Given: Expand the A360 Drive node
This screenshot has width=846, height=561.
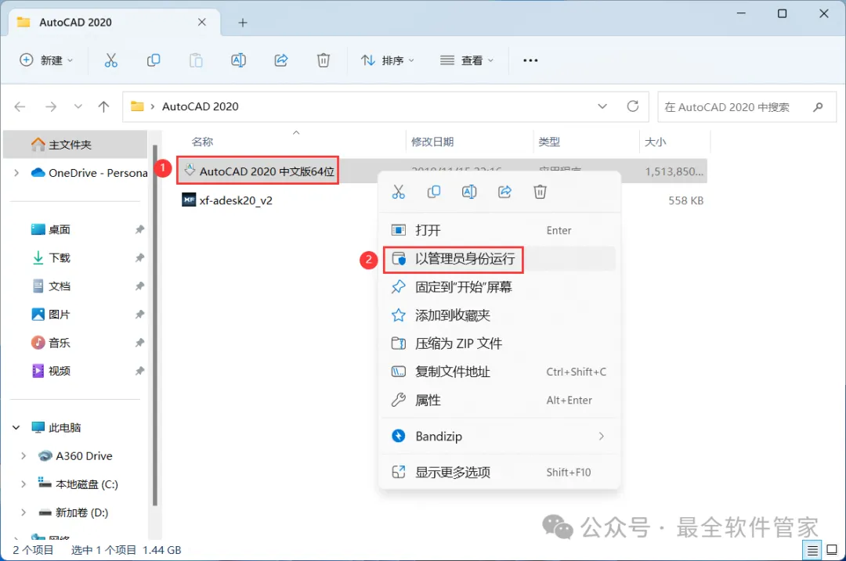Looking at the screenshot, I should coord(23,456).
